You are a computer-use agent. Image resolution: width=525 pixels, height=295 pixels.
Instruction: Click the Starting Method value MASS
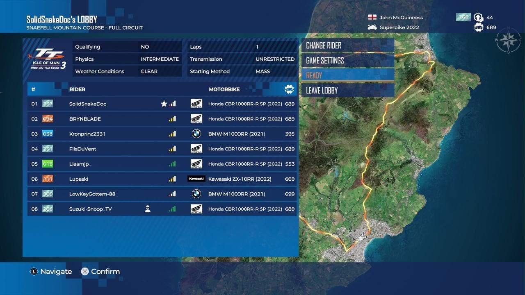(x=263, y=71)
